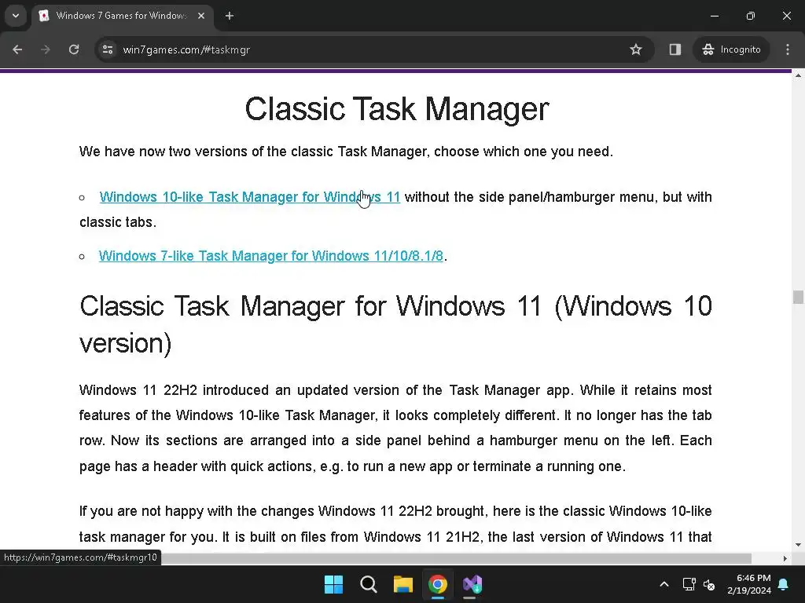Click the Chrome taskbar icon
The width and height of the screenshot is (805, 603).
tap(438, 584)
